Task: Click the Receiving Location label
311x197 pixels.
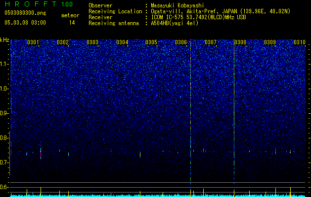Action: click(115, 11)
